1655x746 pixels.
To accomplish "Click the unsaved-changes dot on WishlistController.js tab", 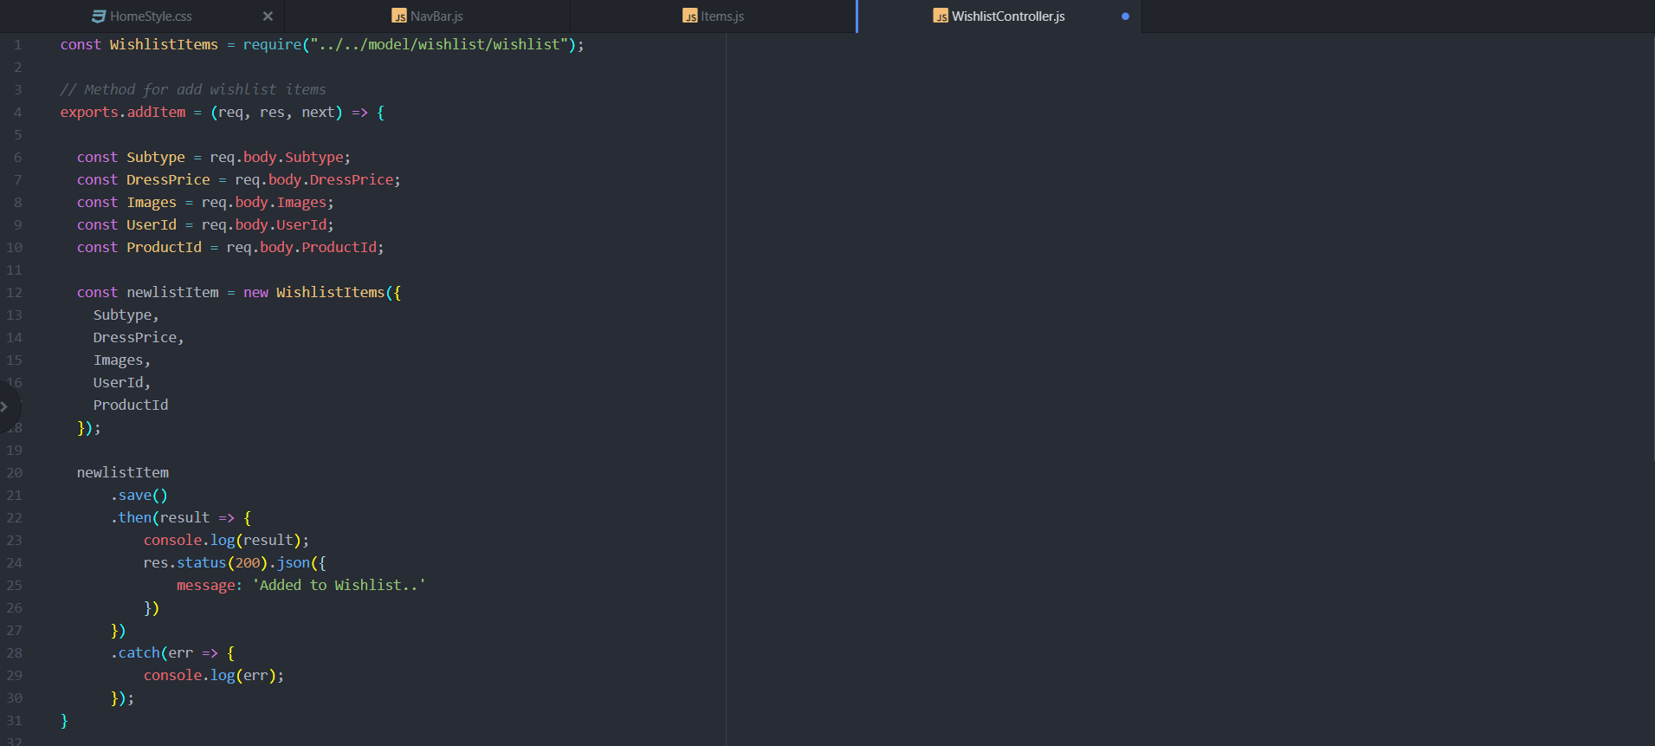I will tap(1125, 16).
